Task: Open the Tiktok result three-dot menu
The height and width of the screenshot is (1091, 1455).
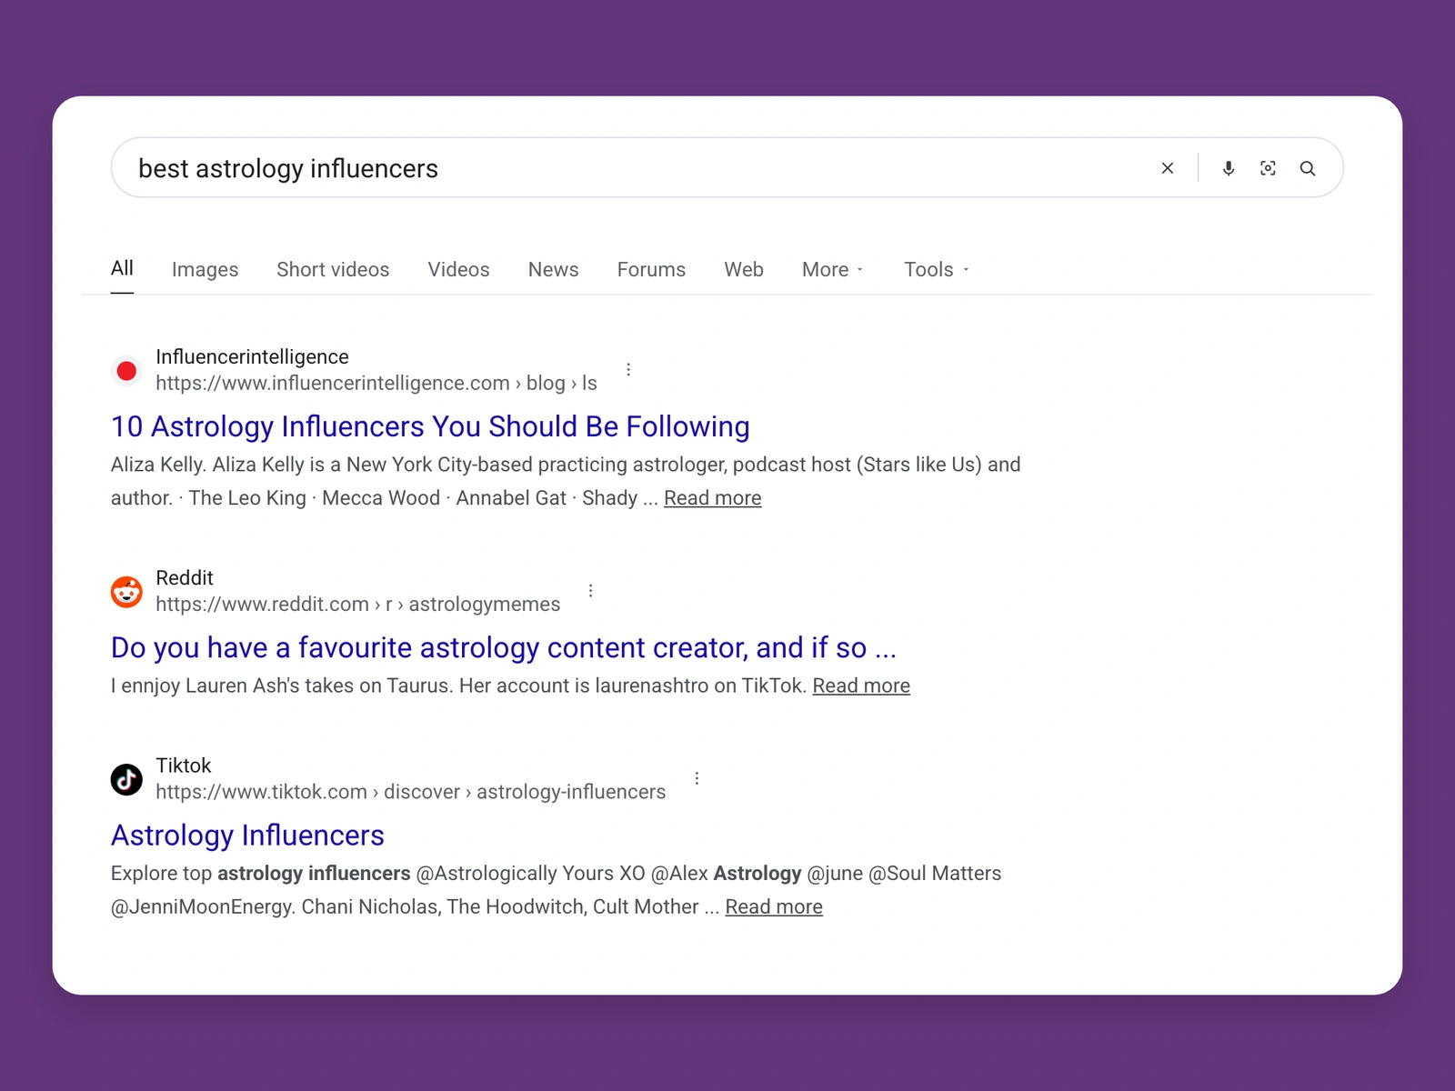Action: [697, 778]
